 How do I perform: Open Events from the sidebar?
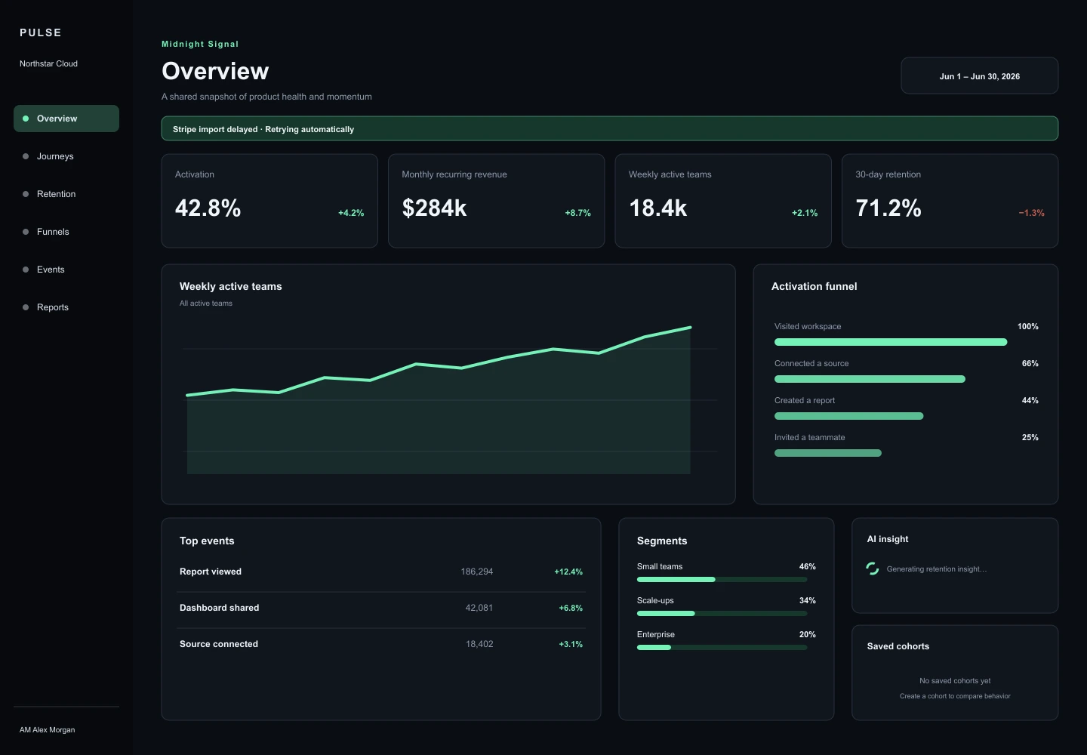[66, 270]
